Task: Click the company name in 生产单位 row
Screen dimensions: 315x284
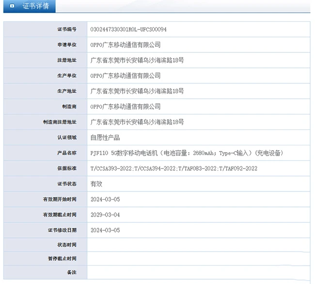Action: coord(126,76)
